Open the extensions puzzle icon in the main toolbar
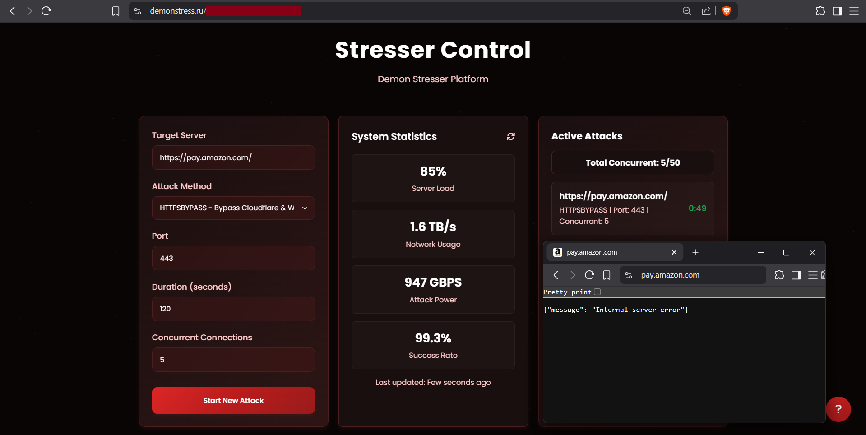The width and height of the screenshot is (866, 435). 820,11
